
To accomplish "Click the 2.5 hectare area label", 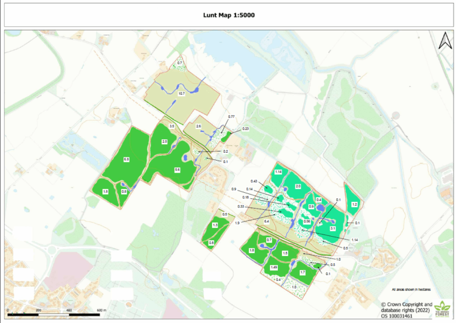I will pos(164,141).
